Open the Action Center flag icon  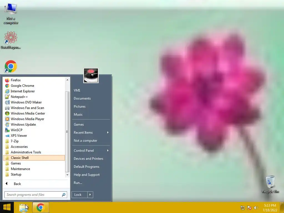click(249, 208)
